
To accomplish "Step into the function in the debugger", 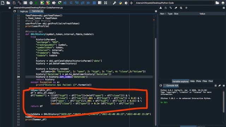I will coord(77,3).
